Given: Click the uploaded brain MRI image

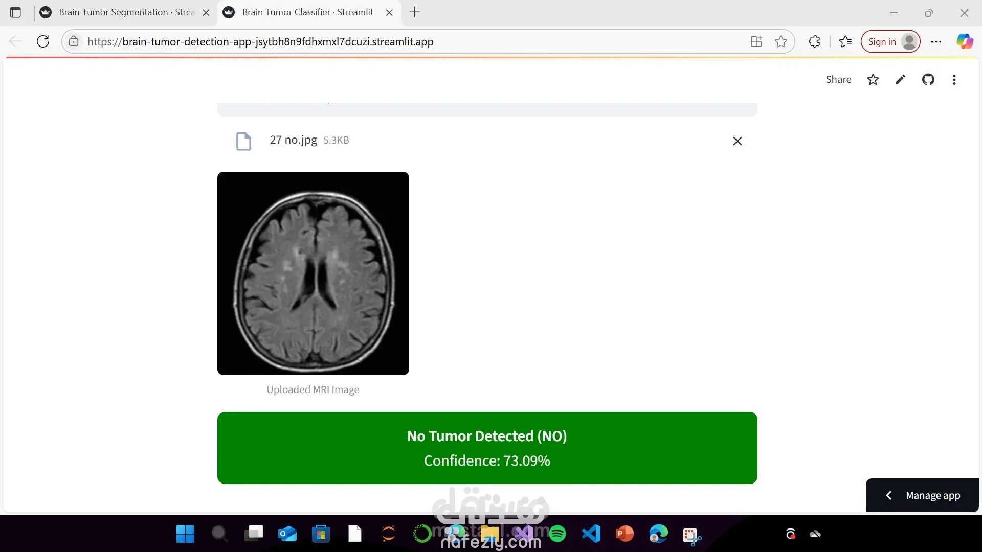Looking at the screenshot, I should point(313,273).
